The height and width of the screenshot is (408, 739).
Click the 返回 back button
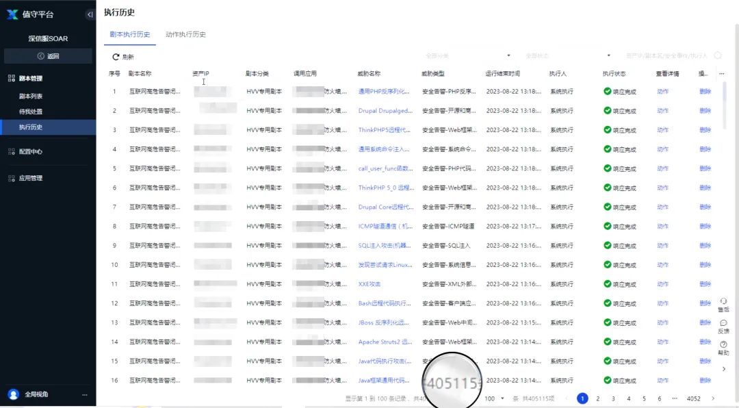click(x=48, y=56)
